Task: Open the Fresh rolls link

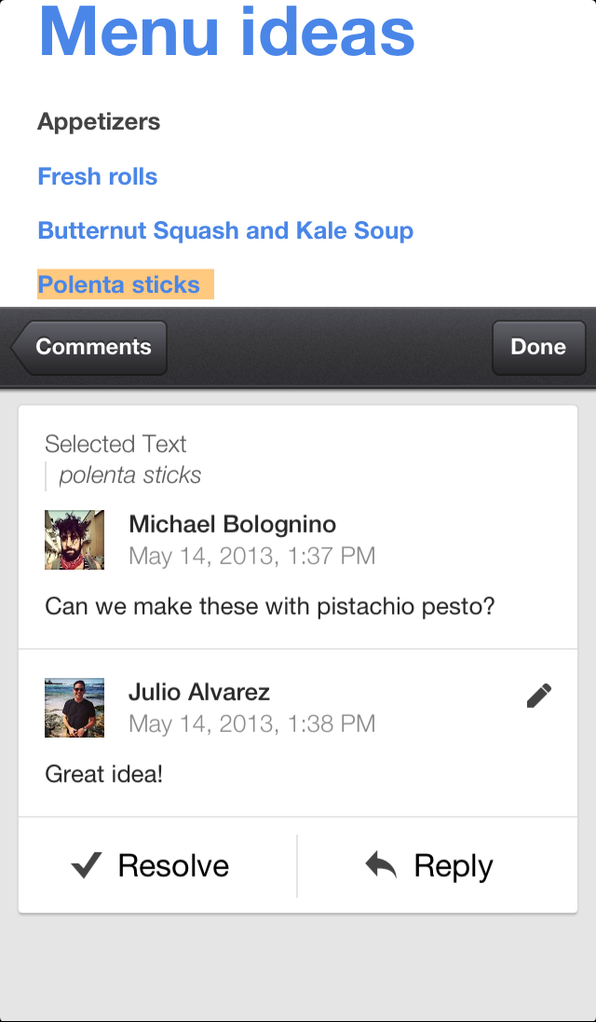Action: (97, 177)
